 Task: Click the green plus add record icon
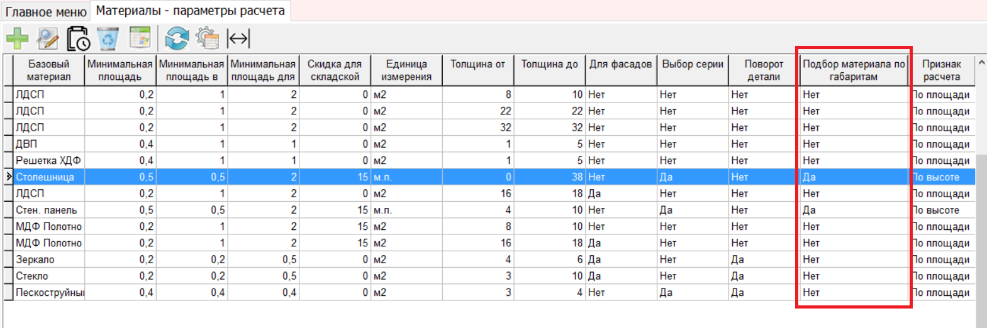(x=17, y=39)
